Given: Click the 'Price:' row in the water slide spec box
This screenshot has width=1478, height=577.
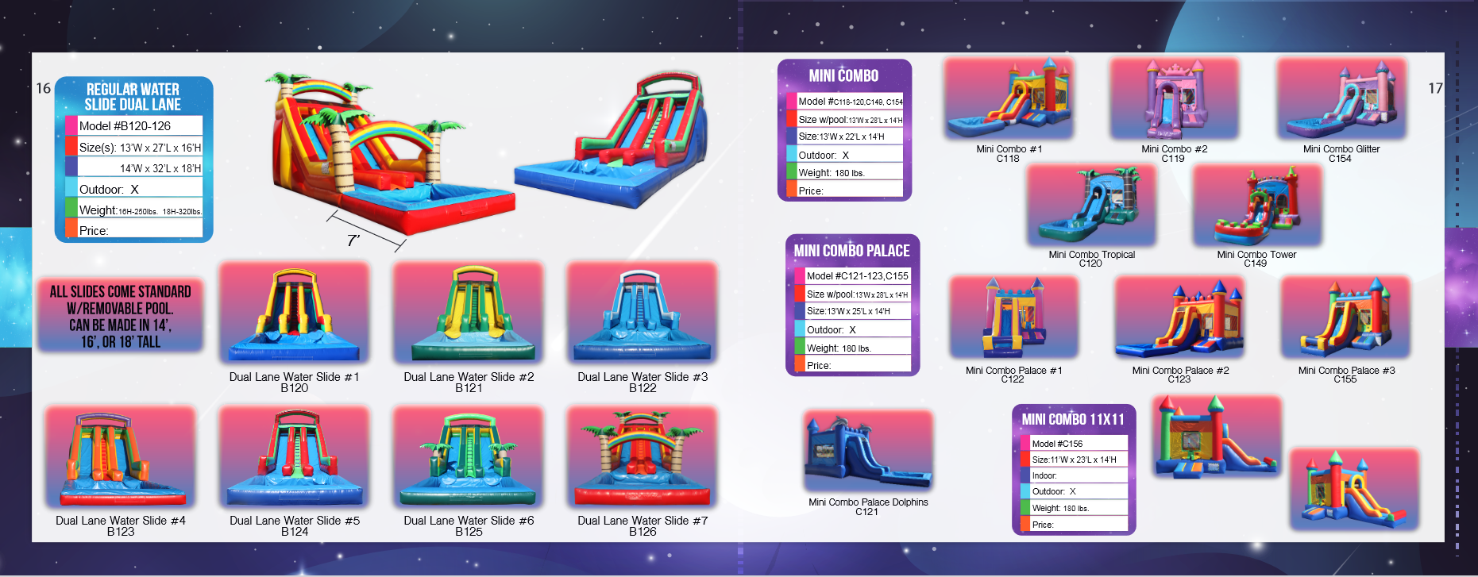Looking at the screenshot, I should [134, 230].
